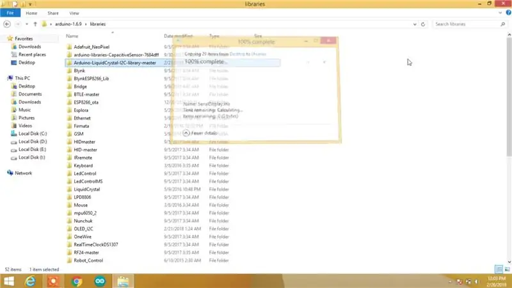Select Network in the navigation pane
This screenshot has width=512, height=288.
(x=23, y=173)
